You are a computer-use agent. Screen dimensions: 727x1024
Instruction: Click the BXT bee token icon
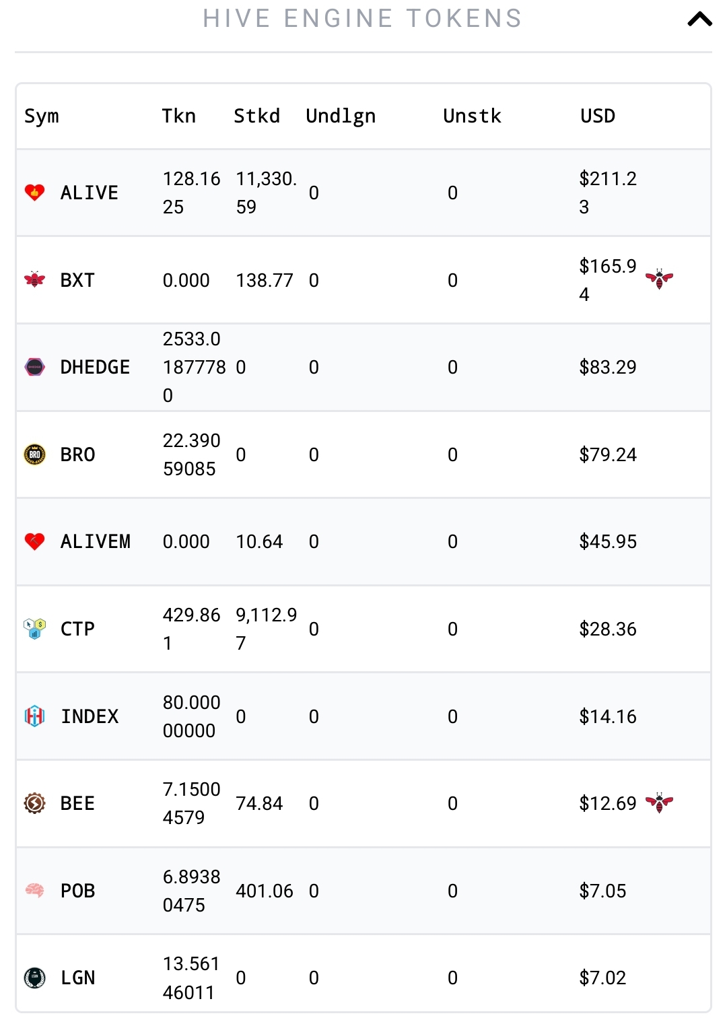tap(34, 279)
